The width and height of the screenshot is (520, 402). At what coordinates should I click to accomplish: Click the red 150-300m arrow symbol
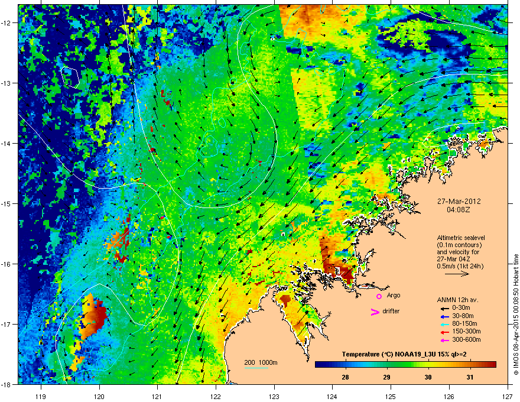pos(444,332)
